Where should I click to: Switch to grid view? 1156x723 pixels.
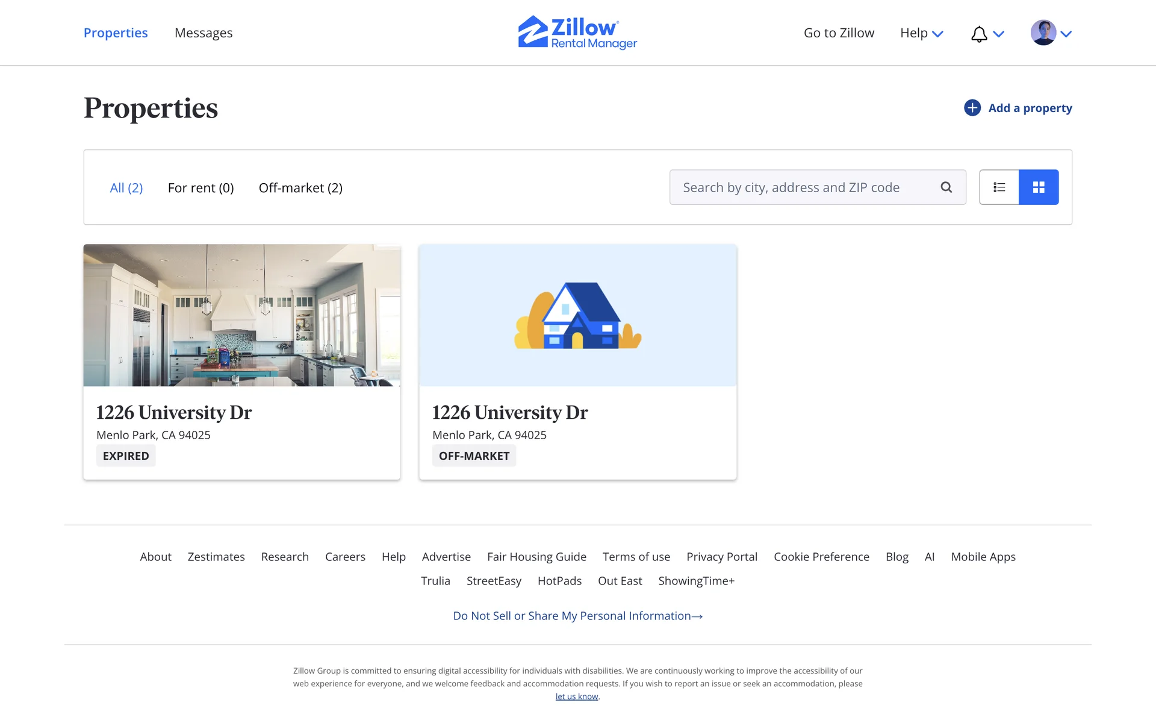pos(1038,187)
